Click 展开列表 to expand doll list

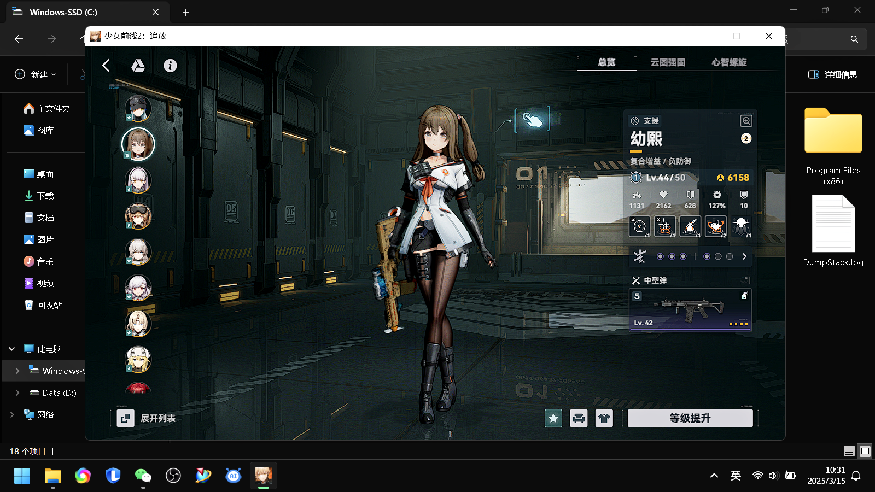pyautogui.click(x=147, y=418)
